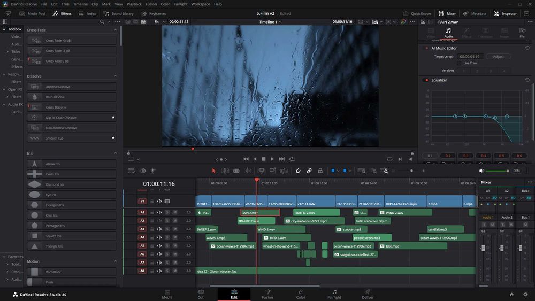Select the arrow selection mode tool
535x301 pixels.
click(214, 171)
